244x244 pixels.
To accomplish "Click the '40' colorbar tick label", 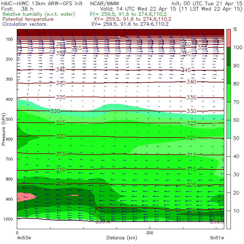I will click(x=236, y=156).
